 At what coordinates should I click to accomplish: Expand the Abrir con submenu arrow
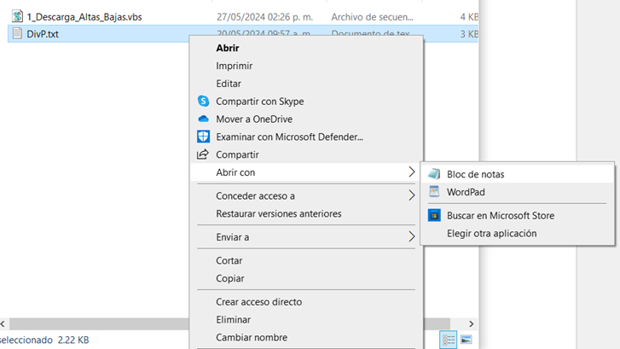(412, 172)
